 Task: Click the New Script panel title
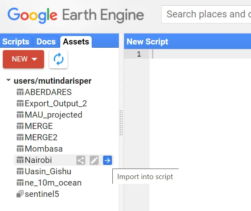point(147,42)
